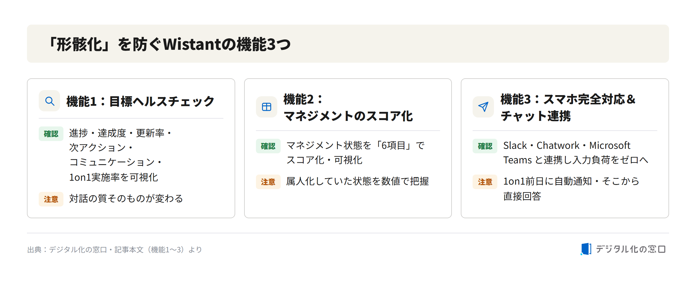Select the 機能1：目標ヘルスチェック heading
This screenshot has width=696, height=282.
click(x=140, y=101)
